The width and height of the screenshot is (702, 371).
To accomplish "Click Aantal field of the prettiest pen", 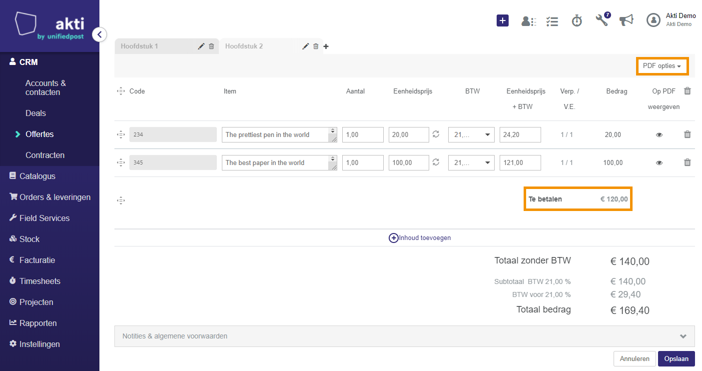I will pos(363,134).
